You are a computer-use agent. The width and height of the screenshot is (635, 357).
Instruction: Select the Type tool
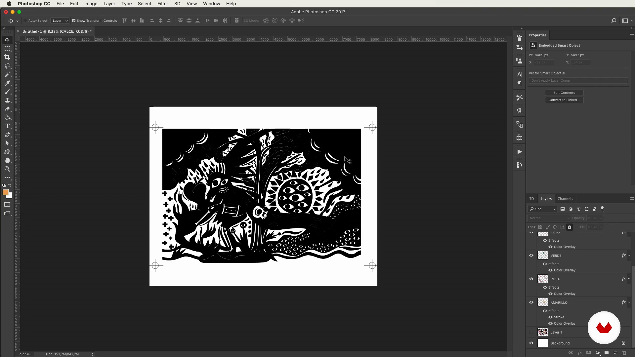coord(7,126)
